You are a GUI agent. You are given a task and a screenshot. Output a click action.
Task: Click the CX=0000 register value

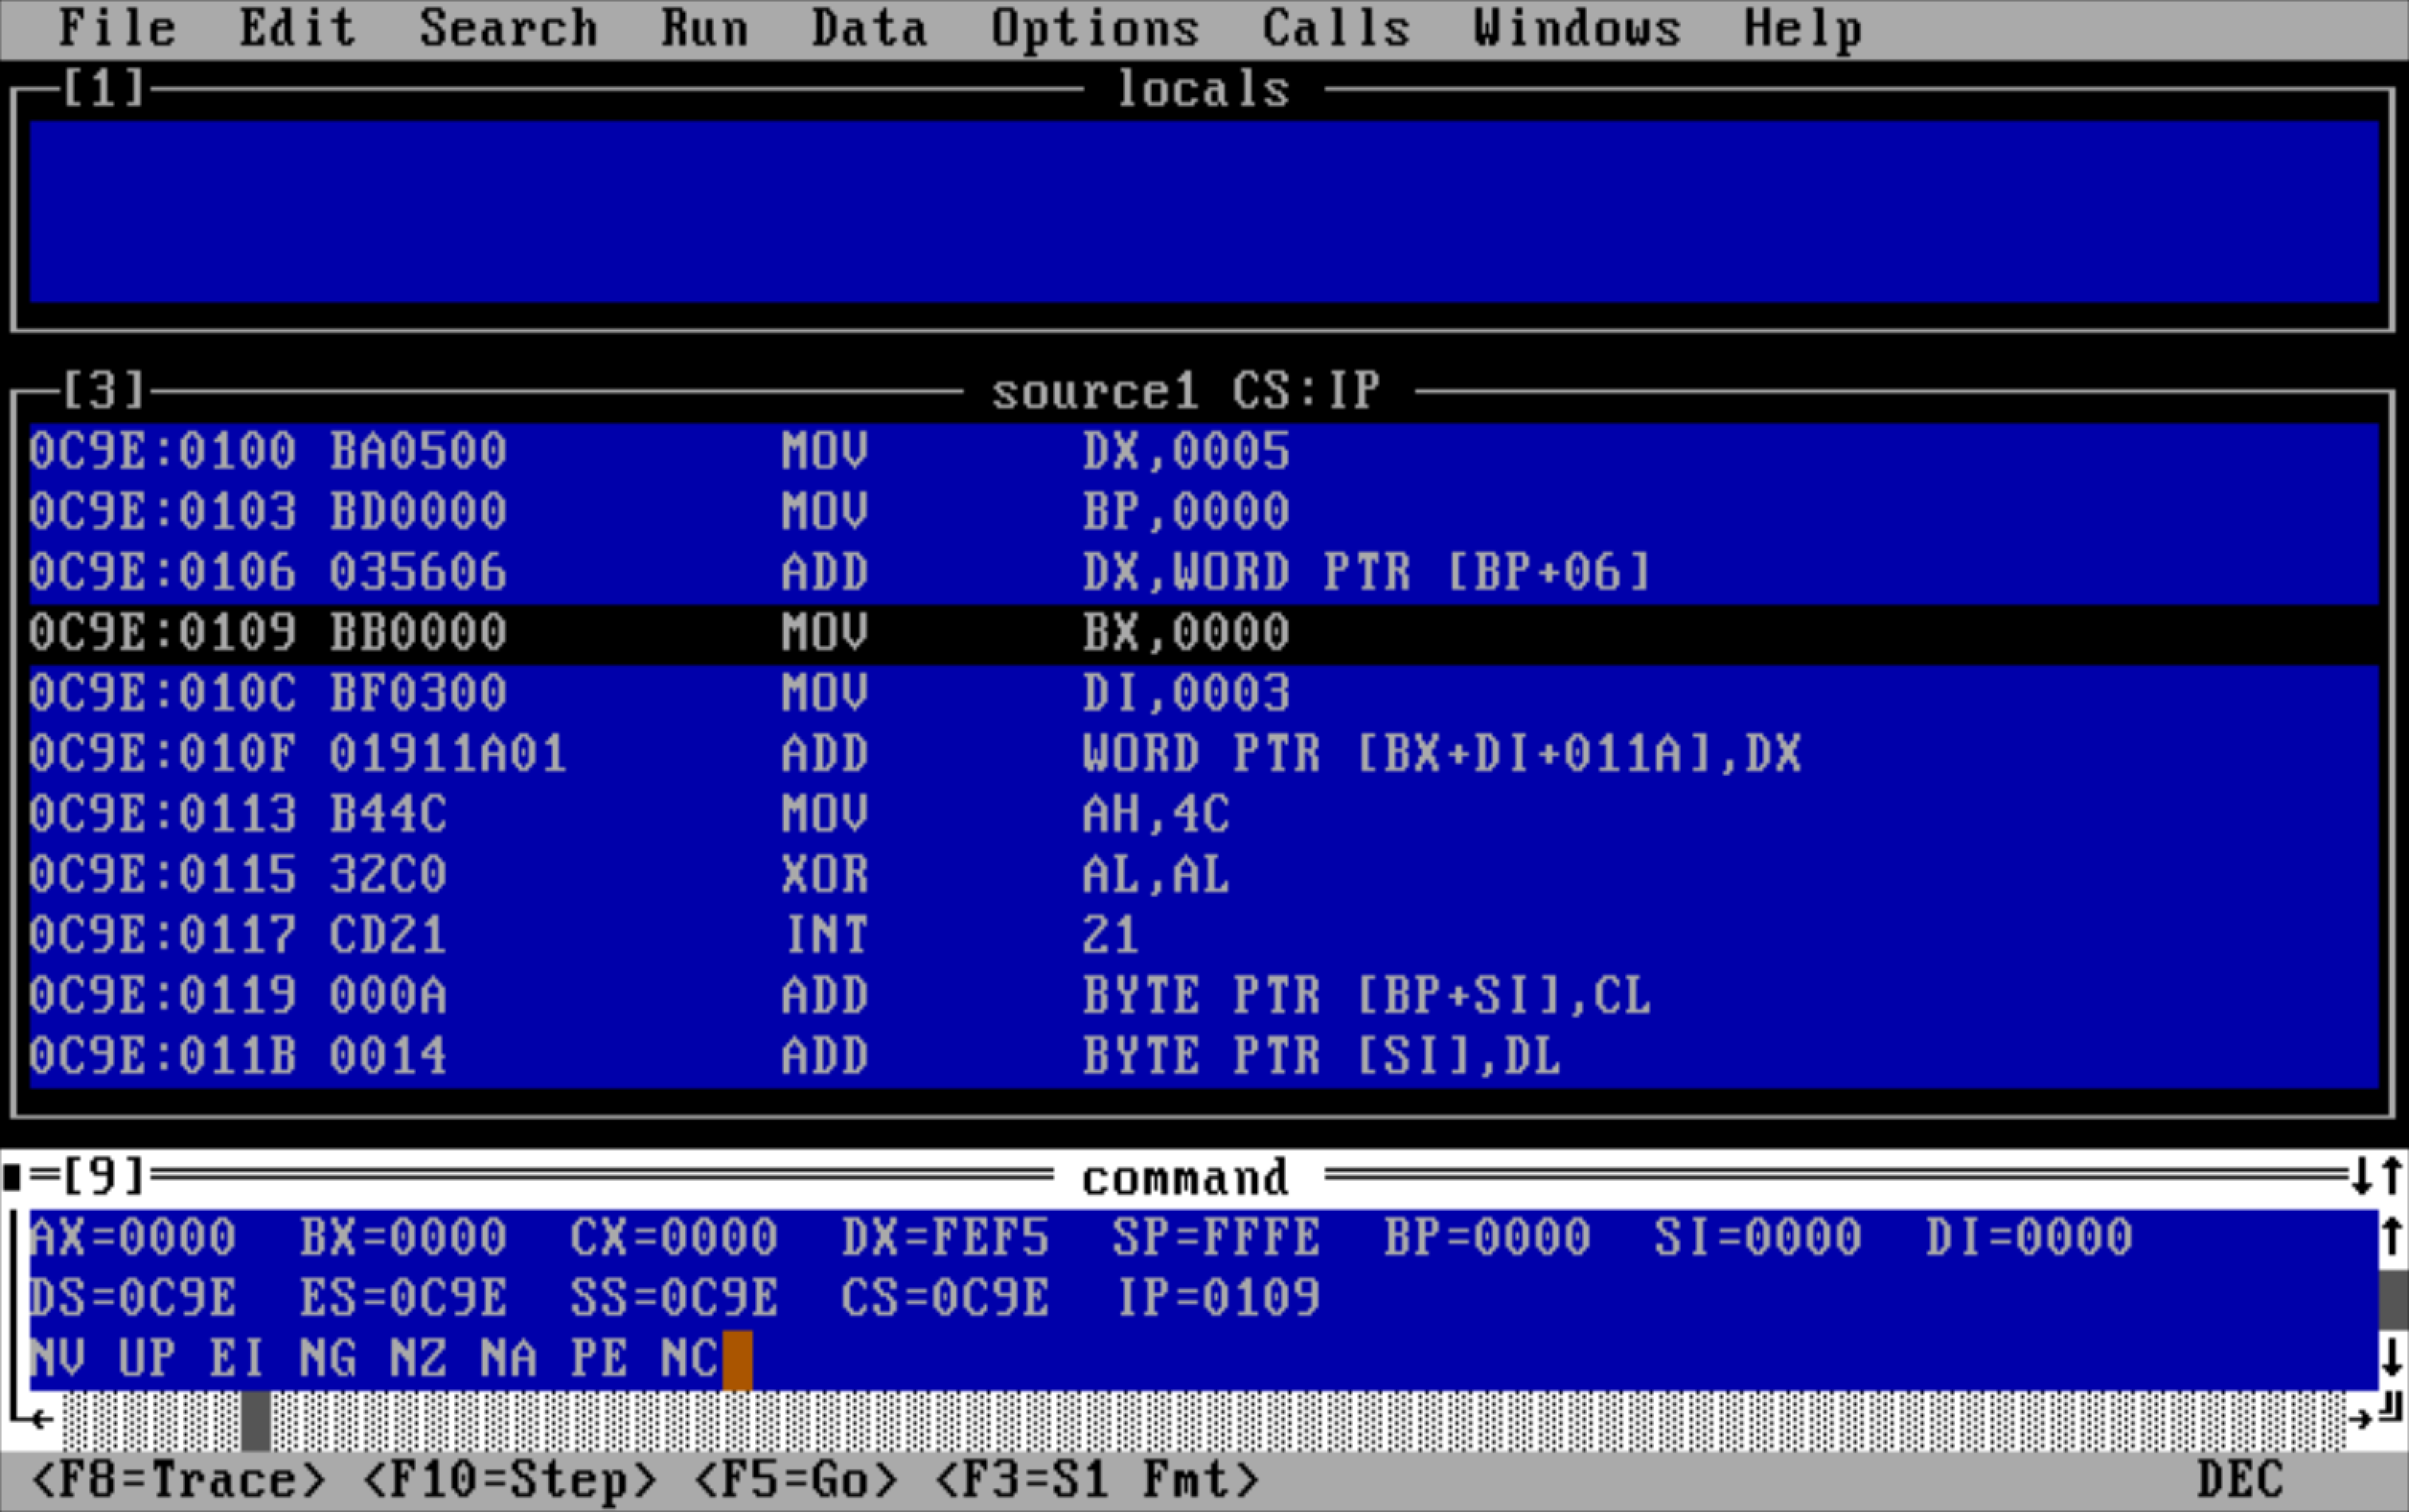(674, 1238)
